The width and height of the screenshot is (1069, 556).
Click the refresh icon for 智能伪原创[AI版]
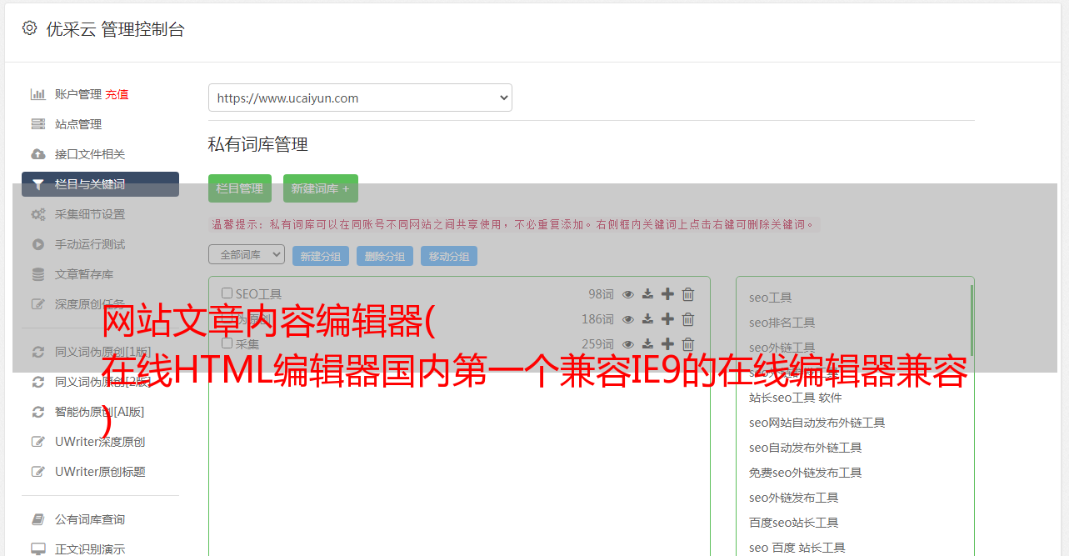coord(37,412)
